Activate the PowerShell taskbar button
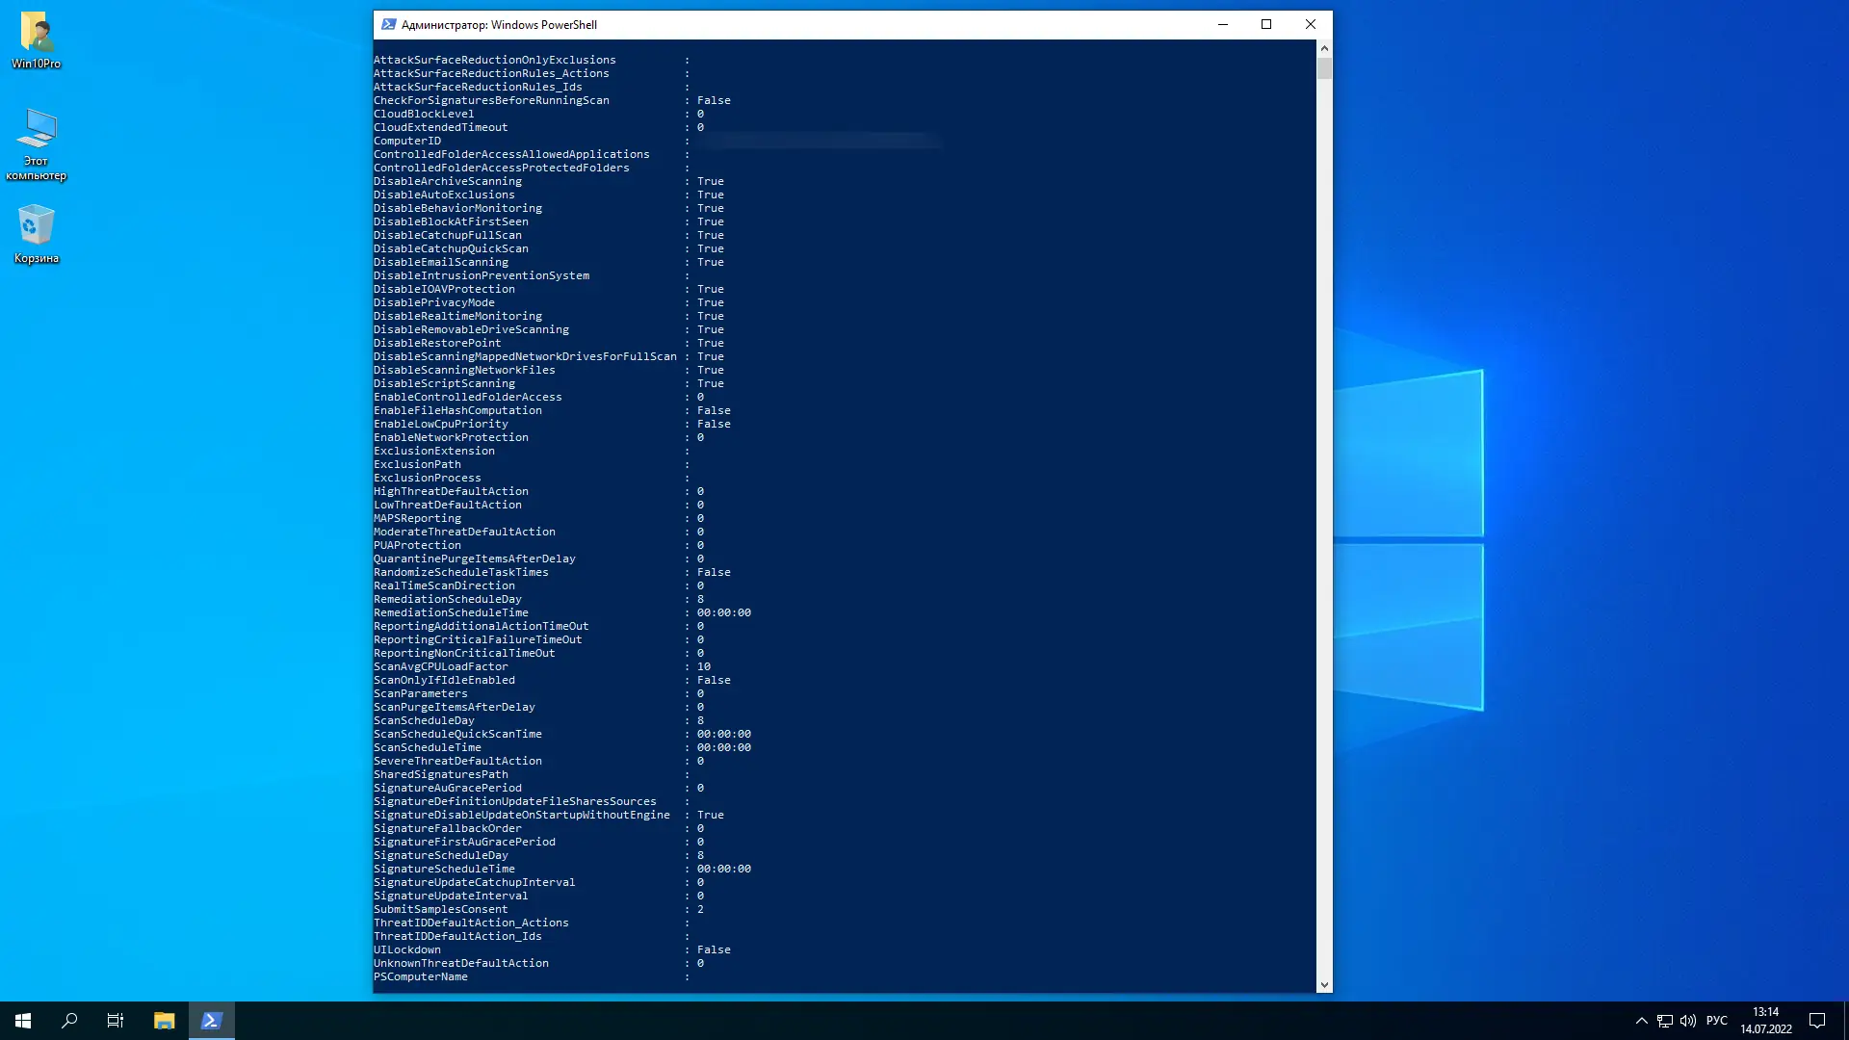The height and width of the screenshot is (1040, 1849). tap(212, 1021)
